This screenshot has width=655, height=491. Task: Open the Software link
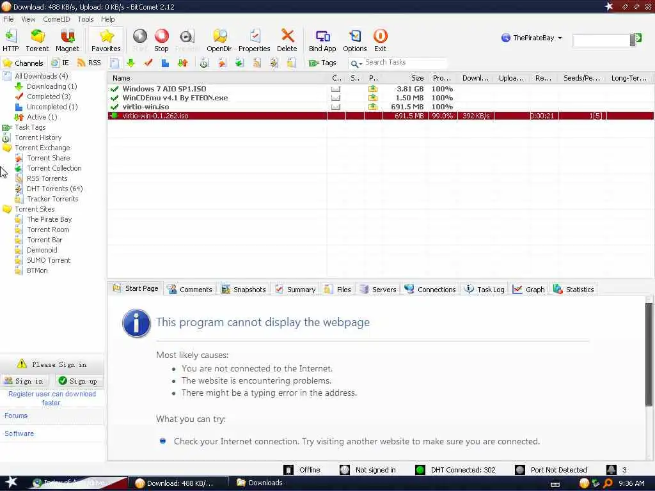click(x=19, y=433)
